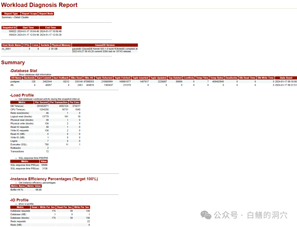
Task: Select the Write IO requests metric row
Action: tap(45, 131)
